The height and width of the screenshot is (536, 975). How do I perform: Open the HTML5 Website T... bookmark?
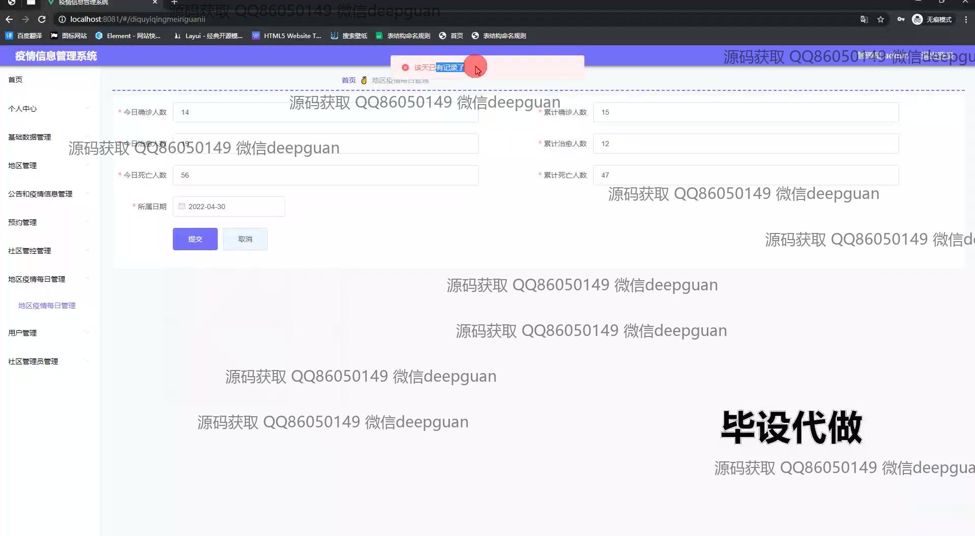point(287,36)
